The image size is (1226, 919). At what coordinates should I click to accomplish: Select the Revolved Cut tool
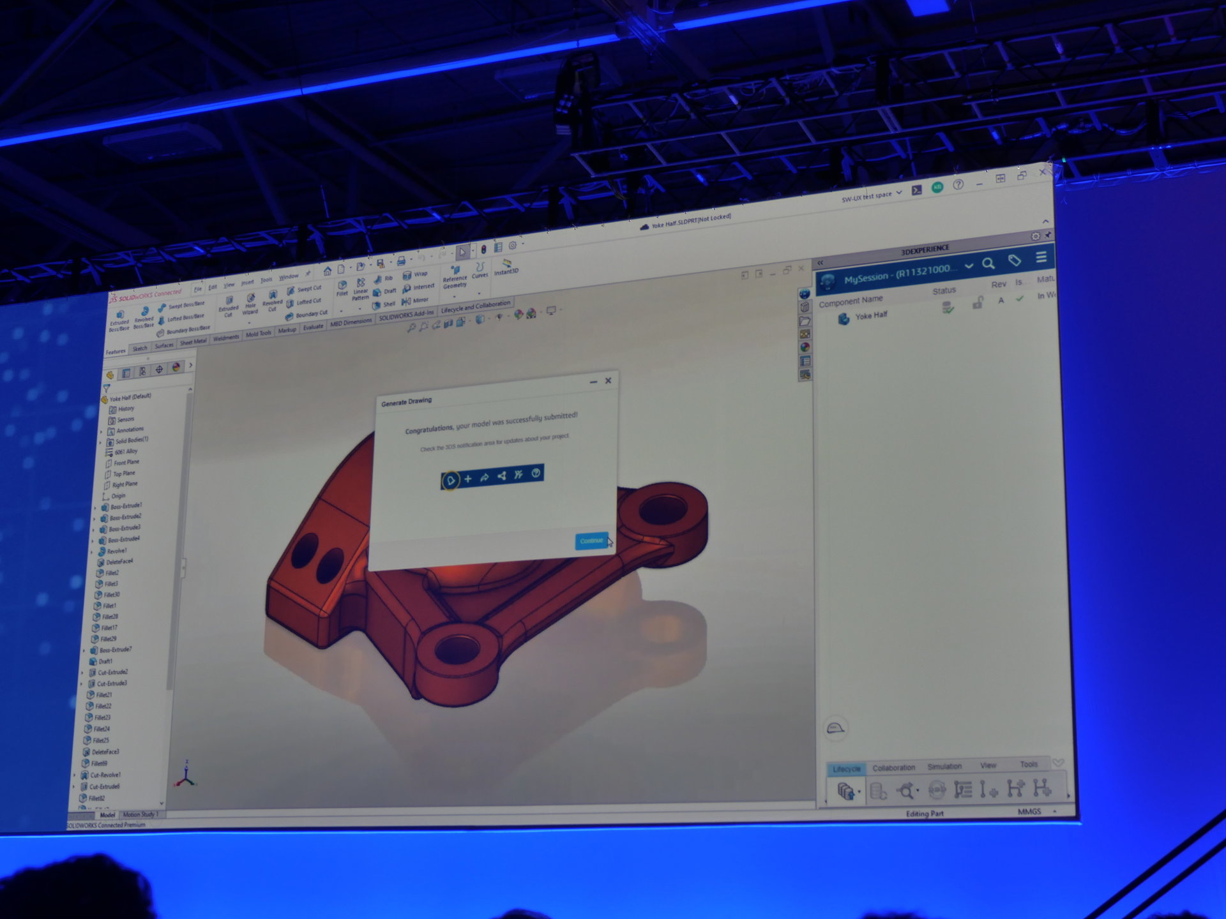272,301
